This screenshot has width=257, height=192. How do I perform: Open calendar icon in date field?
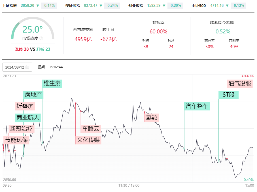(x=27, y=67)
